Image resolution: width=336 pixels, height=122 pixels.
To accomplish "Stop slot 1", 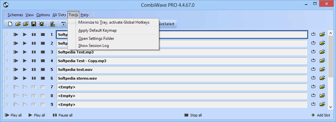I will click(x=43, y=34).
